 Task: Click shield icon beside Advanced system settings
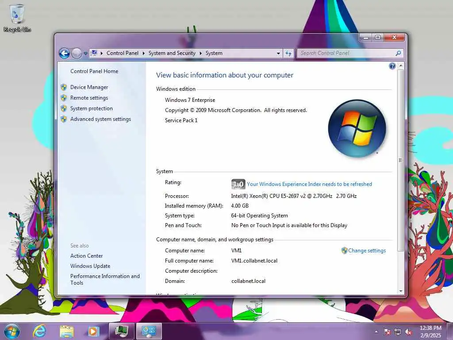[x=64, y=119]
